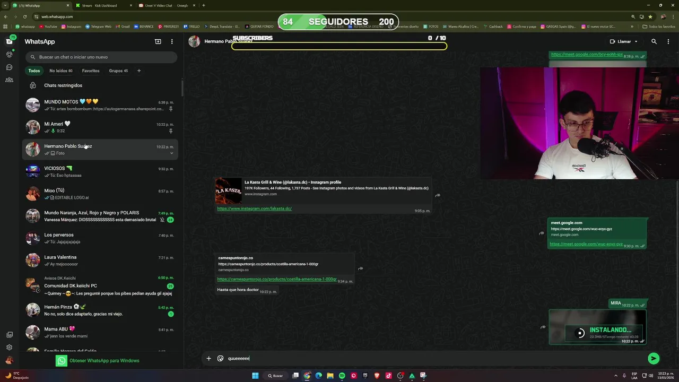Open File Explorer from the taskbar
The height and width of the screenshot is (382, 679).
(x=330, y=376)
